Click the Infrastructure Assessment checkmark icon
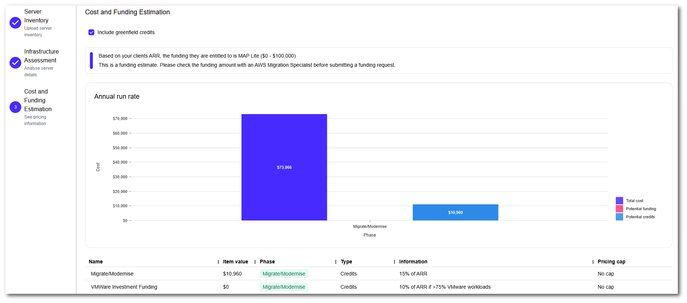The image size is (687, 303). 15,63
